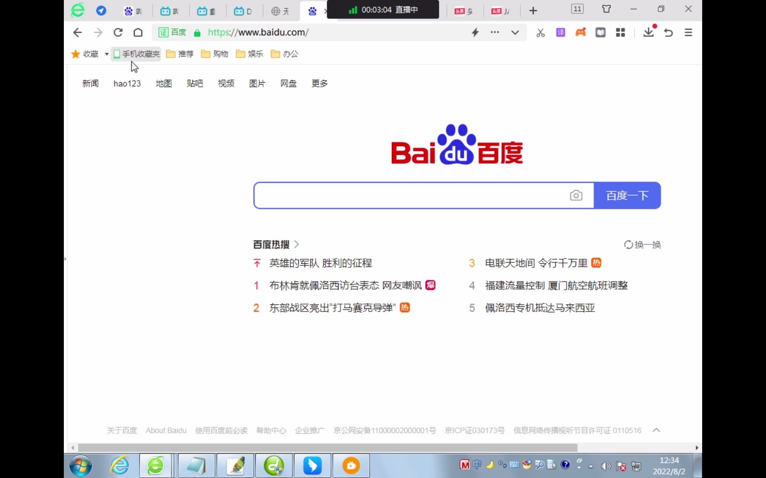This screenshot has height=478, width=766.
Task: Open 电联天地间 令行千万里 headline
Action: (536, 263)
